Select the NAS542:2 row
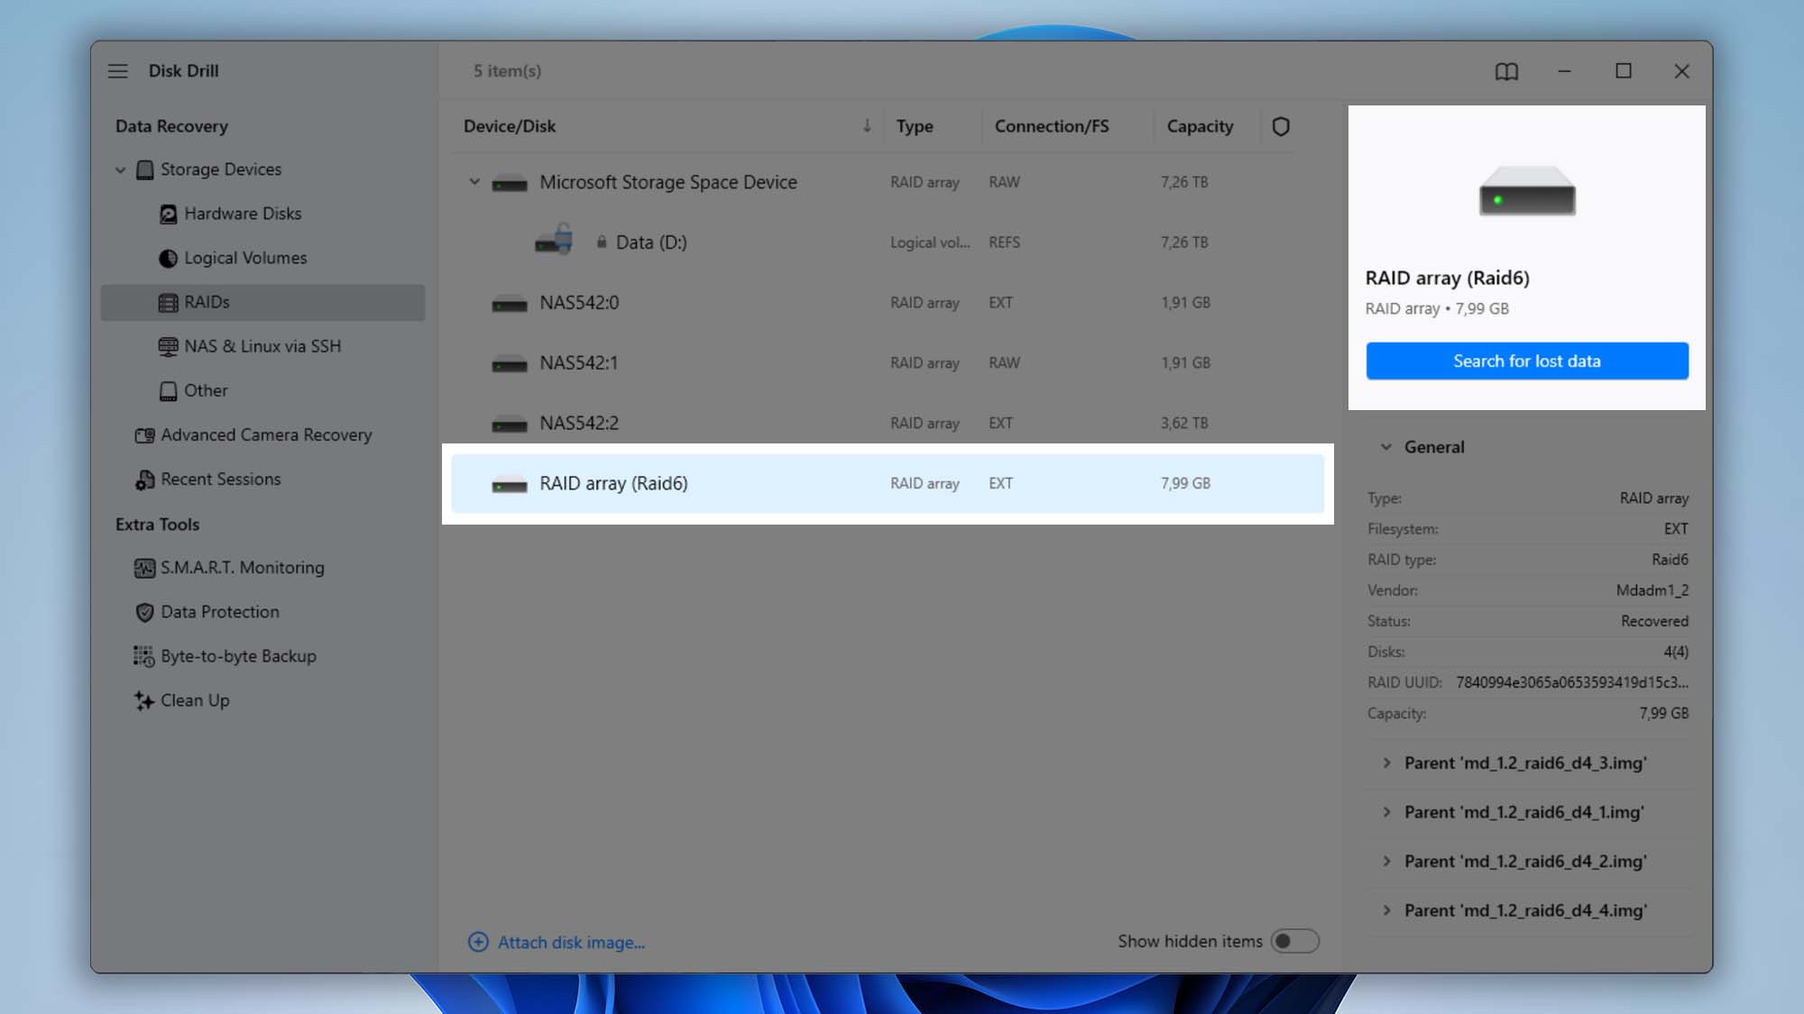 point(888,424)
